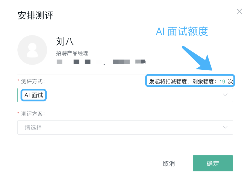The width and height of the screenshot is (250, 177).
Task: Click the 测评方式 field label
Action: (33, 81)
